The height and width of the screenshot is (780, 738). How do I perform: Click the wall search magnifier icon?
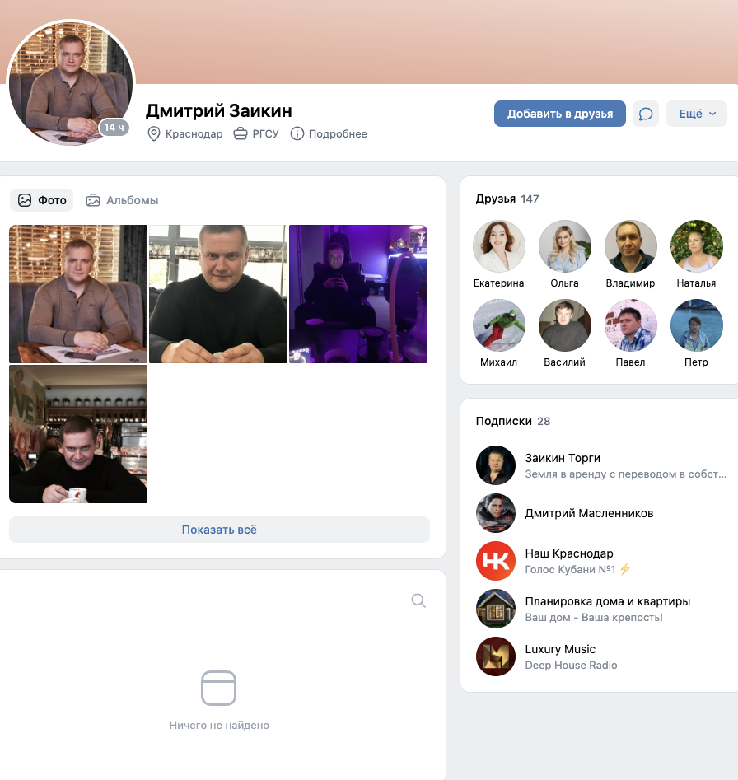[418, 600]
